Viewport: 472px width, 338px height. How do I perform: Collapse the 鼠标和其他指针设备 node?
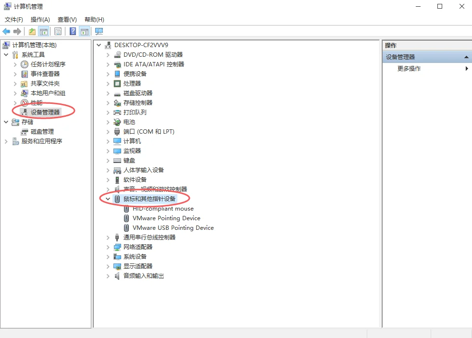pos(108,199)
